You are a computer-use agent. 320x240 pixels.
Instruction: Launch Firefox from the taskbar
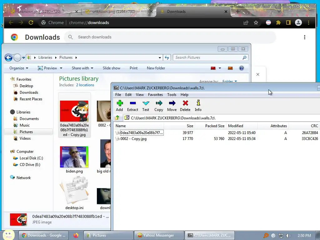pos(76,235)
